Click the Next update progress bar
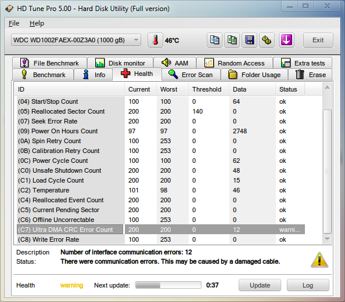 coord(168,285)
